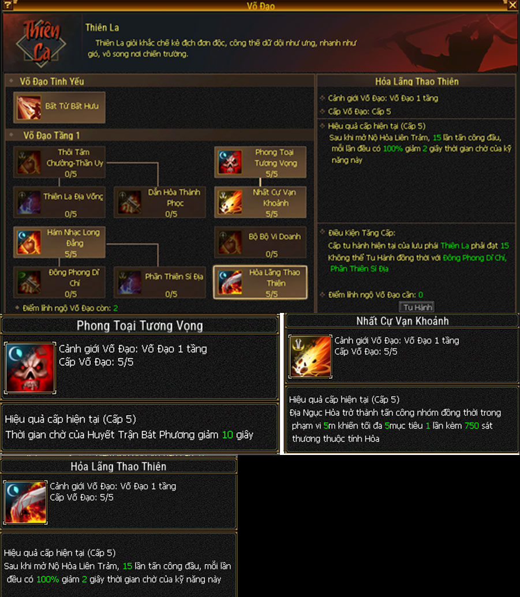Select the Phong Toại Tương Vọng skull icon
Viewport: 520px width, 597px height.
[230, 163]
